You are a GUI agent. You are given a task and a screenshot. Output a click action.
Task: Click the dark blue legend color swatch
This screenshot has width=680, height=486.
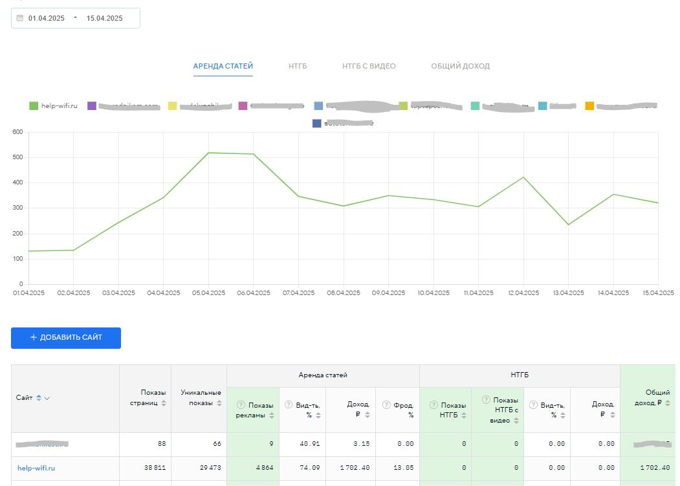point(317,123)
